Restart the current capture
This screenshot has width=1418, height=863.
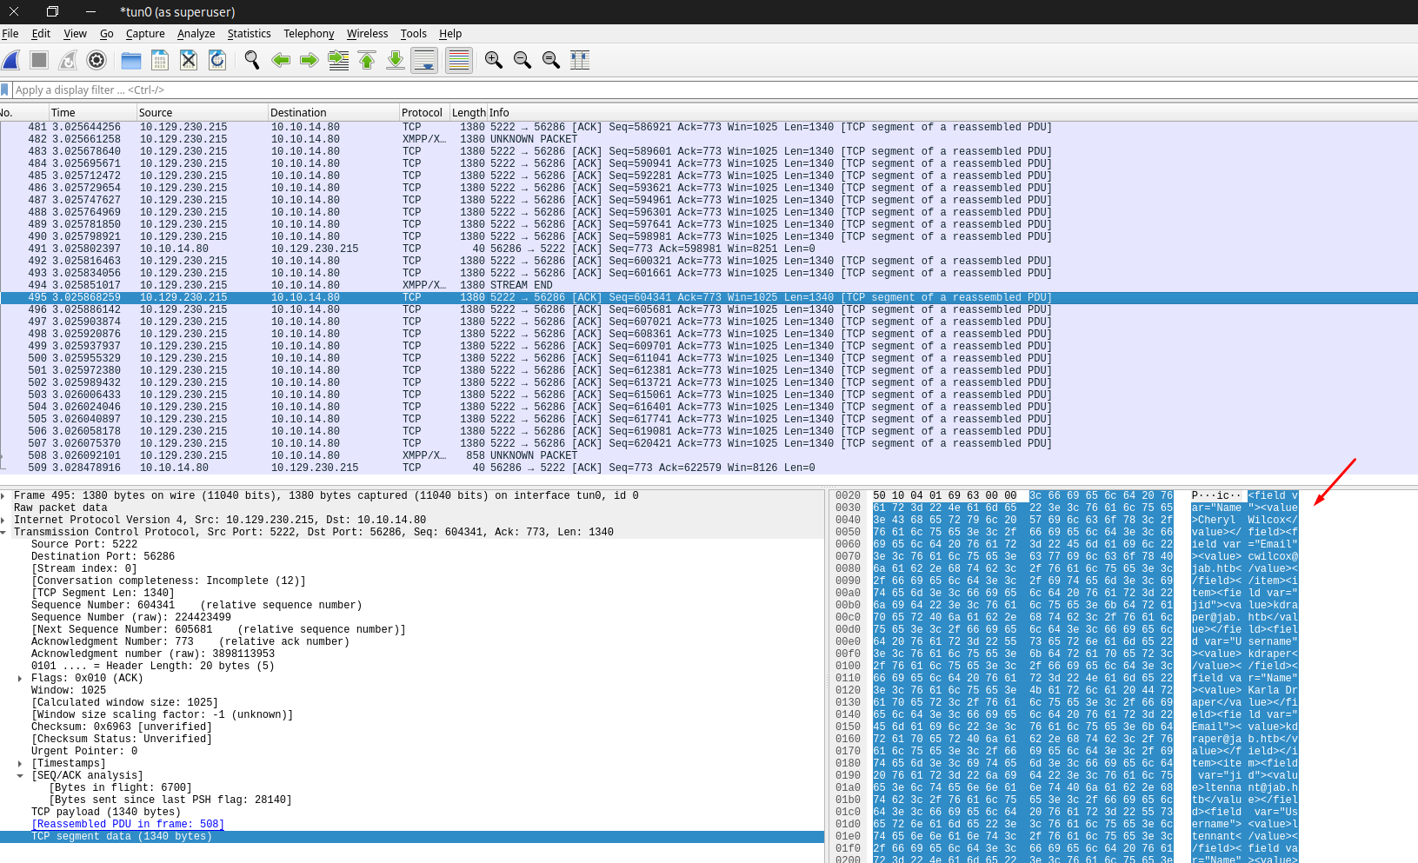click(68, 60)
